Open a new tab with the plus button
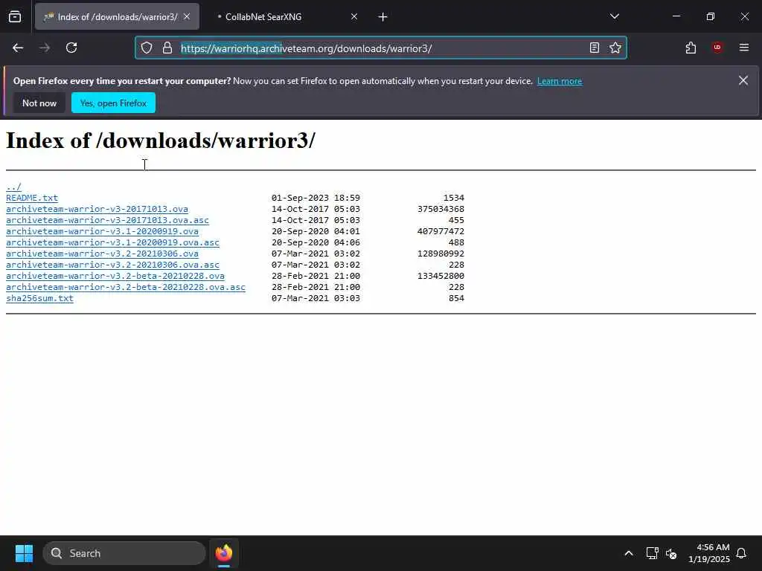This screenshot has height=571, width=762. tap(383, 17)
